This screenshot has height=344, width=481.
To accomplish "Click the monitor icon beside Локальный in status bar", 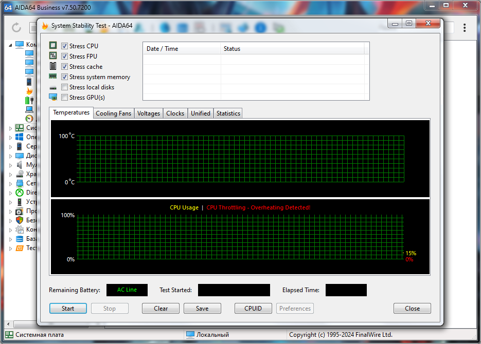I will pos(190,335).
